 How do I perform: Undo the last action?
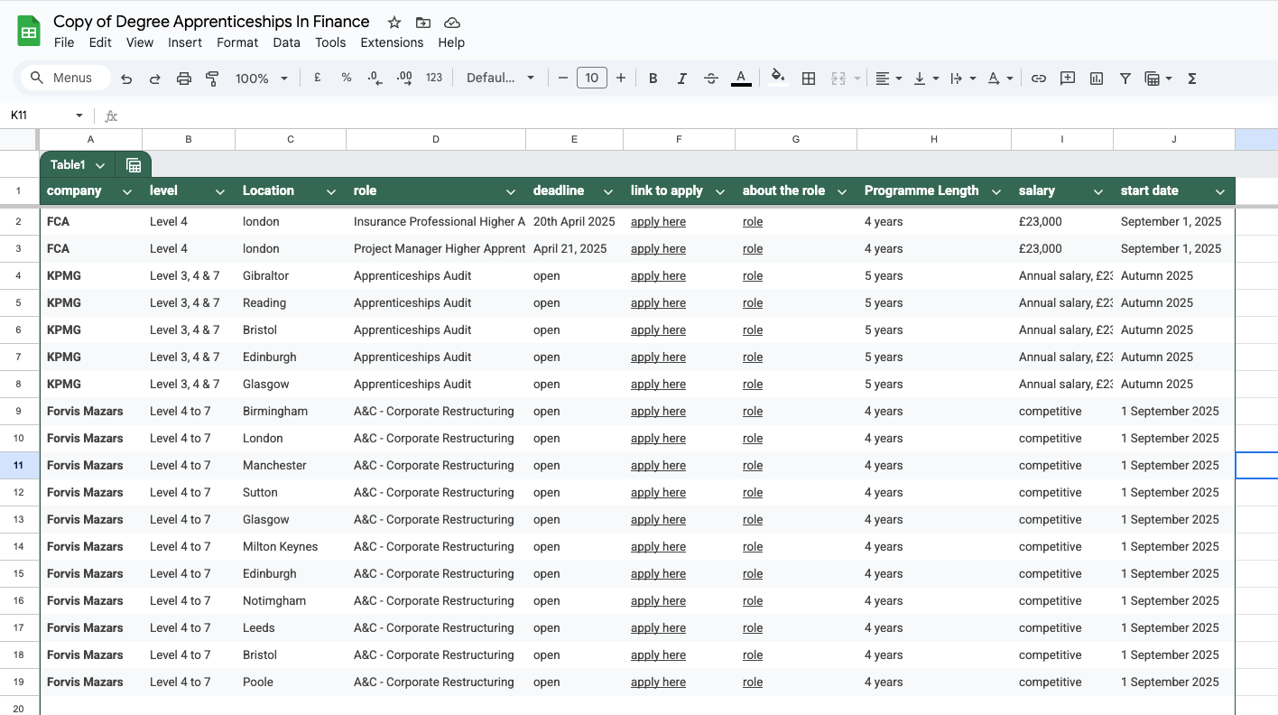click(126, 79)
